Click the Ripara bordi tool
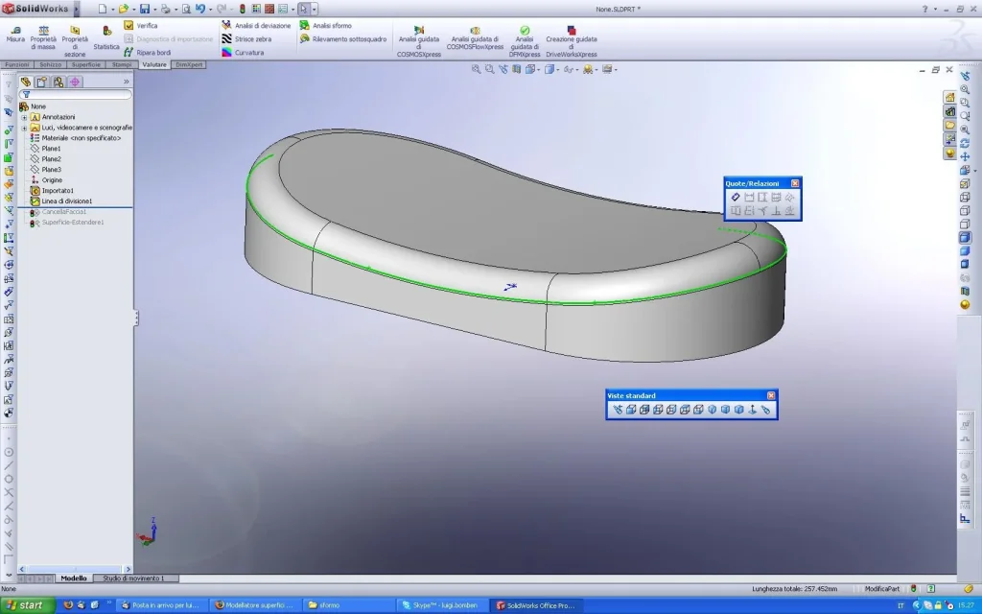Image resolution: width=982 pixels, height=614 pixels. click(147, 53)
